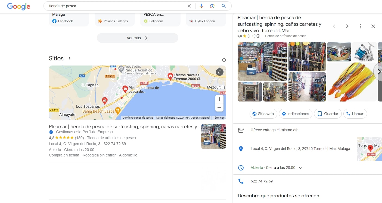Image resolution: width=382 pixels, height=203 pixels.
Task: Go to next business in panel
Action: point(347,26)
